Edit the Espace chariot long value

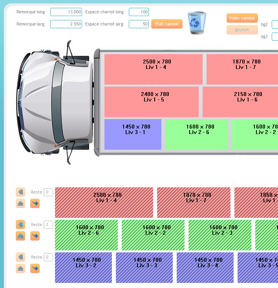[139, 12]
